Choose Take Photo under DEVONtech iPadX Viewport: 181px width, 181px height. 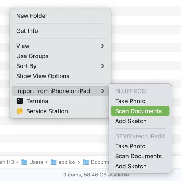point(130,146)
